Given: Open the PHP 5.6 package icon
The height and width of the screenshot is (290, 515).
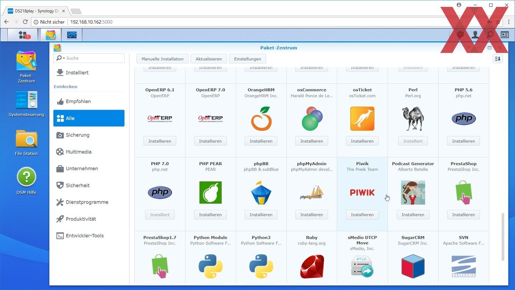Looking at the screenshot, I should (463, 119).
